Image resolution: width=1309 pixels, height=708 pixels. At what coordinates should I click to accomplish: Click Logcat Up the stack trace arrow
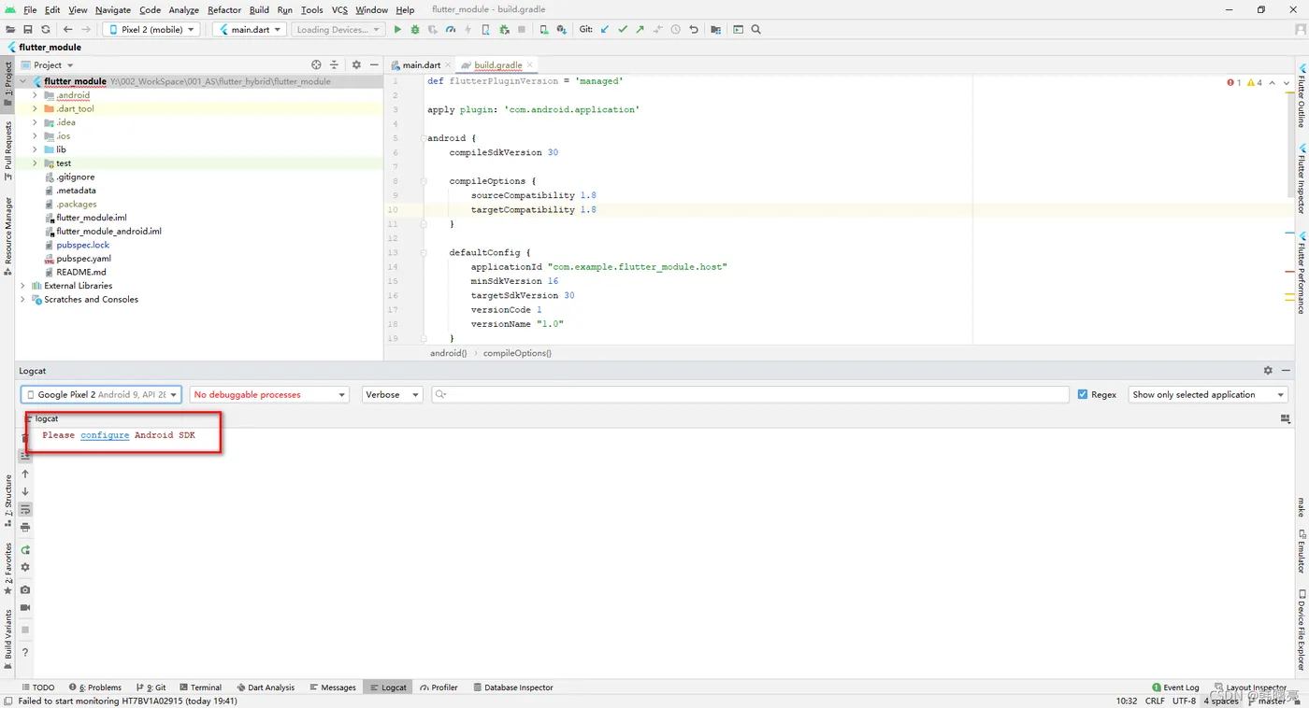point(25,474)
